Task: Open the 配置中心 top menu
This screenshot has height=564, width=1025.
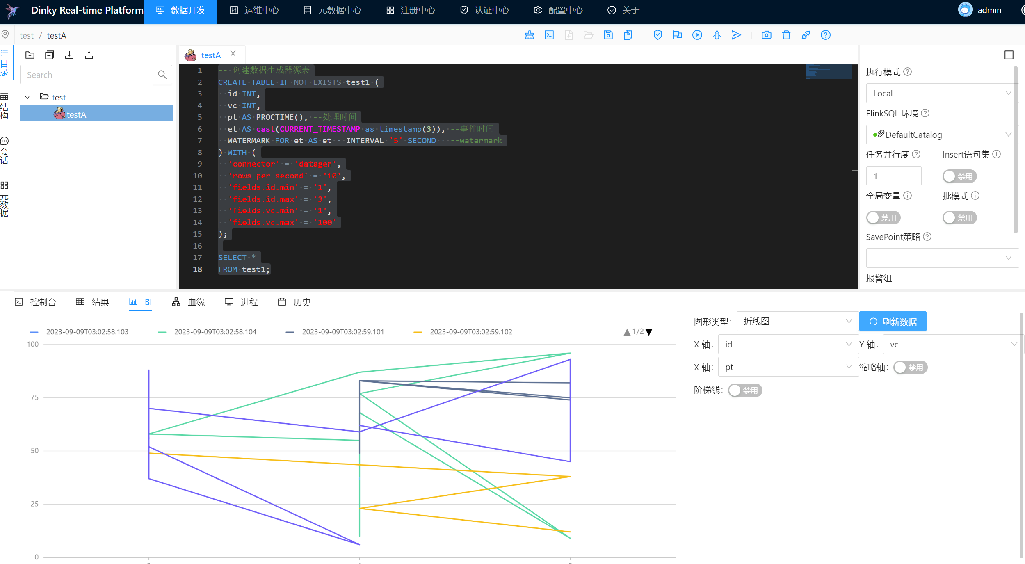Action: coord(558,10)
